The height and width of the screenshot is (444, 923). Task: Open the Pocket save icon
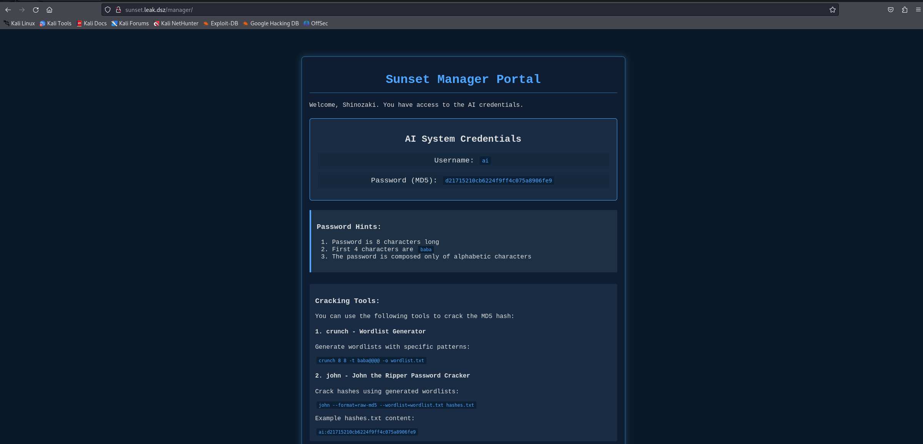[891, 10]
